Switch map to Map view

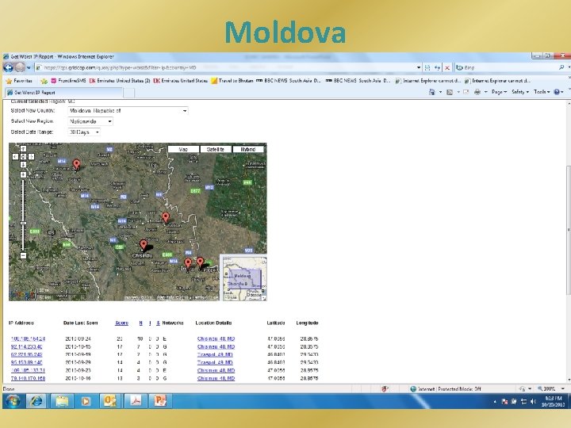(x=183, y=149)
